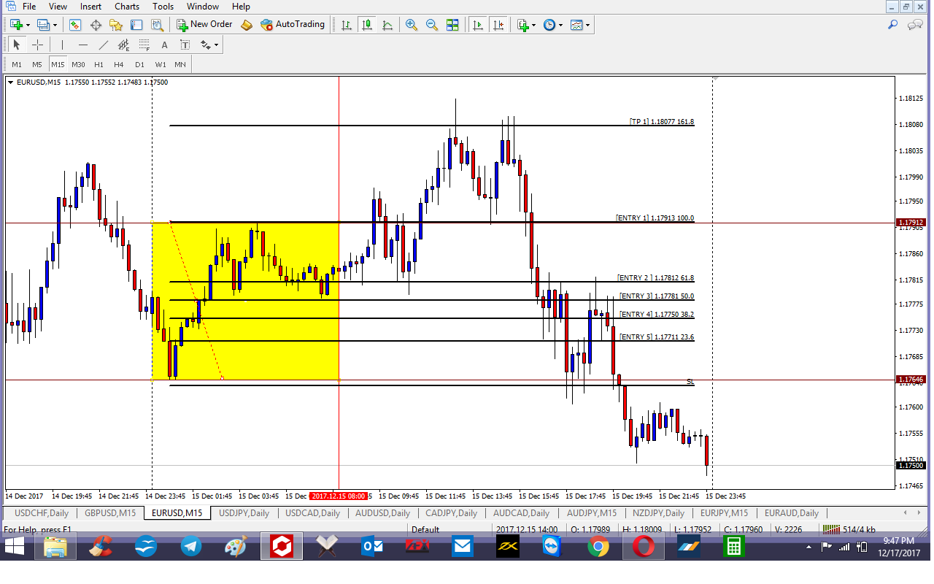Screen dimensions: 934x584
Task: Choose the trendline drawing tool
Action: [x=104, y=45]
